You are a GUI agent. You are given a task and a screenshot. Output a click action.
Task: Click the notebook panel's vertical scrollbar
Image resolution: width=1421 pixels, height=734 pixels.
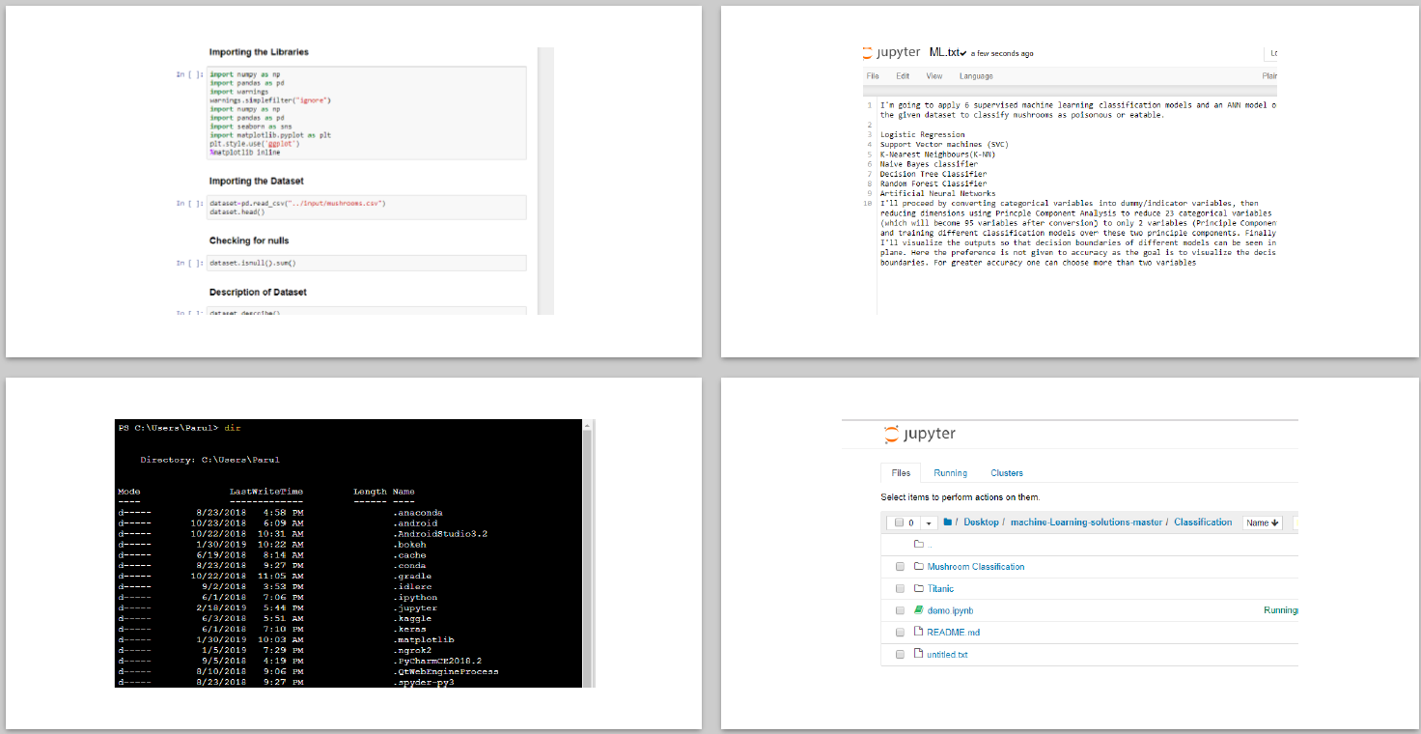(x=545, y=181)
